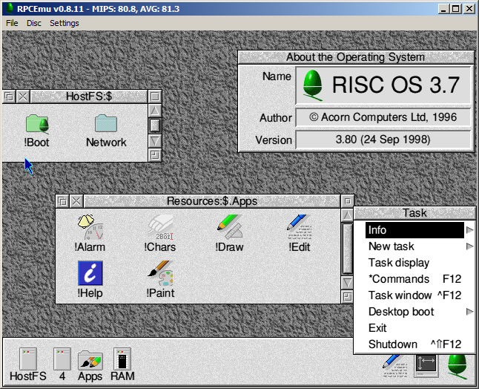Viewport: 479px width, 389px height.
Task: Launch the !Edit application
Action: click(300, 233)
